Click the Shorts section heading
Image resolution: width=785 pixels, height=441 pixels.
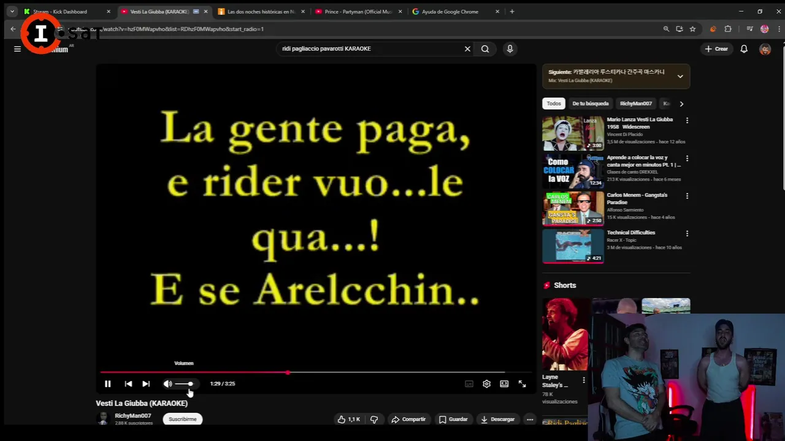point(565,285)
